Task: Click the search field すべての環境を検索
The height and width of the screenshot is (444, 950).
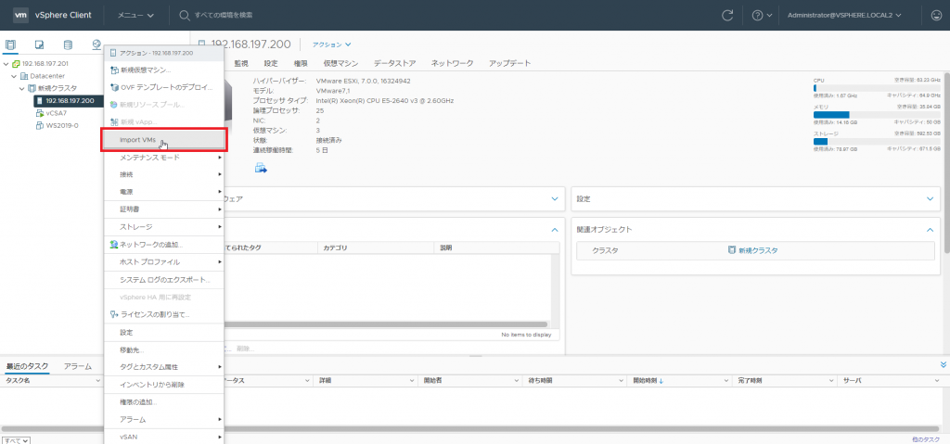Action: (x=225, y=15)
